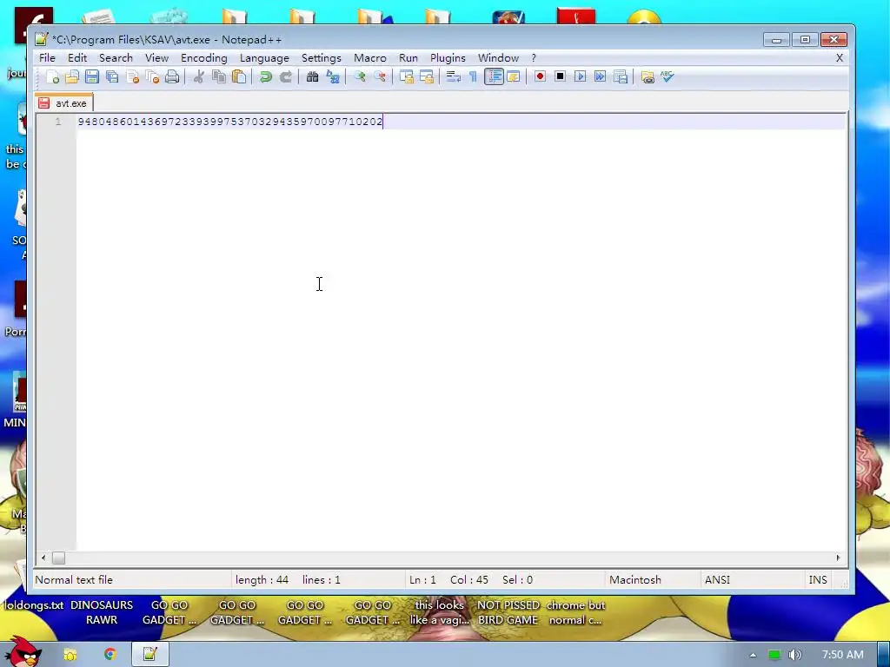
Task: Save the recorded macro icon
Action: [621, 76]
